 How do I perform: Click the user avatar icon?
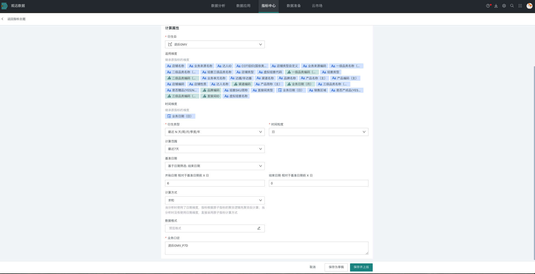[529, 6]
